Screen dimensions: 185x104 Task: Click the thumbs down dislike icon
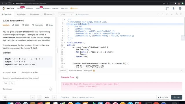tap(23, 25)
